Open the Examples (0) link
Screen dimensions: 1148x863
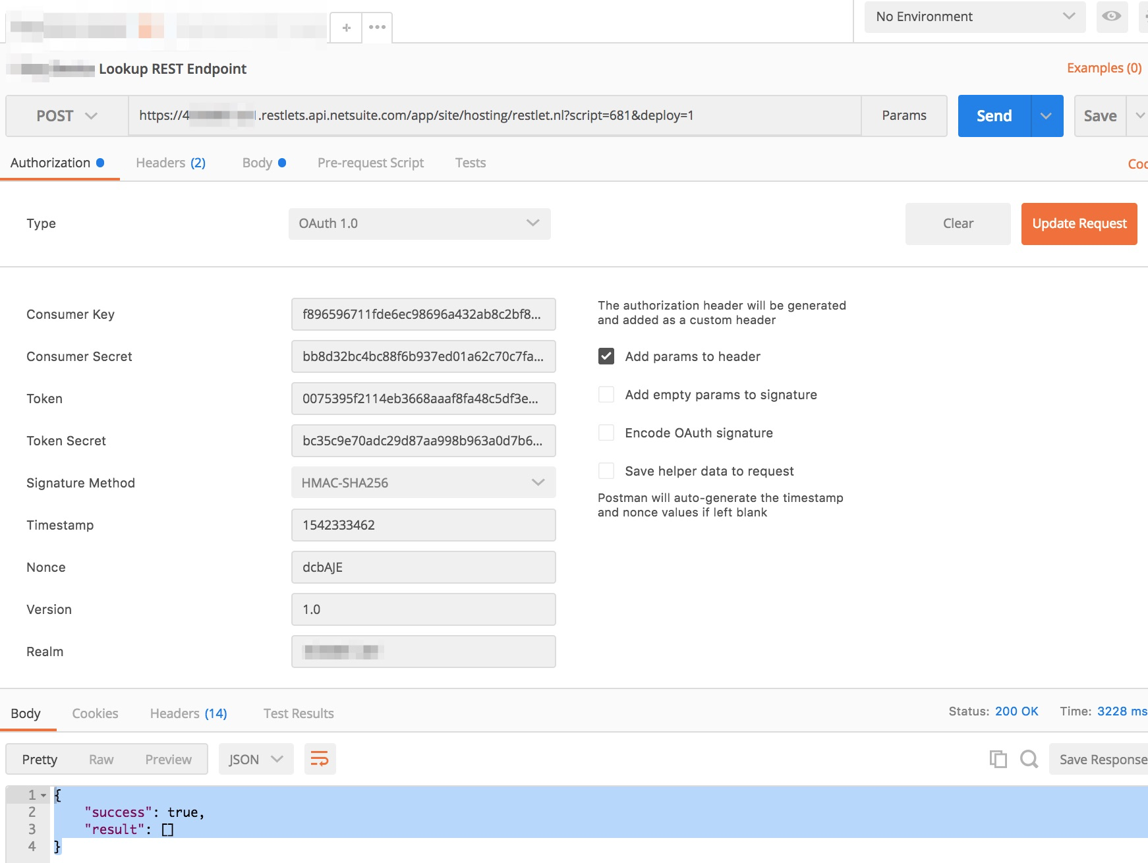point(1105,68)
